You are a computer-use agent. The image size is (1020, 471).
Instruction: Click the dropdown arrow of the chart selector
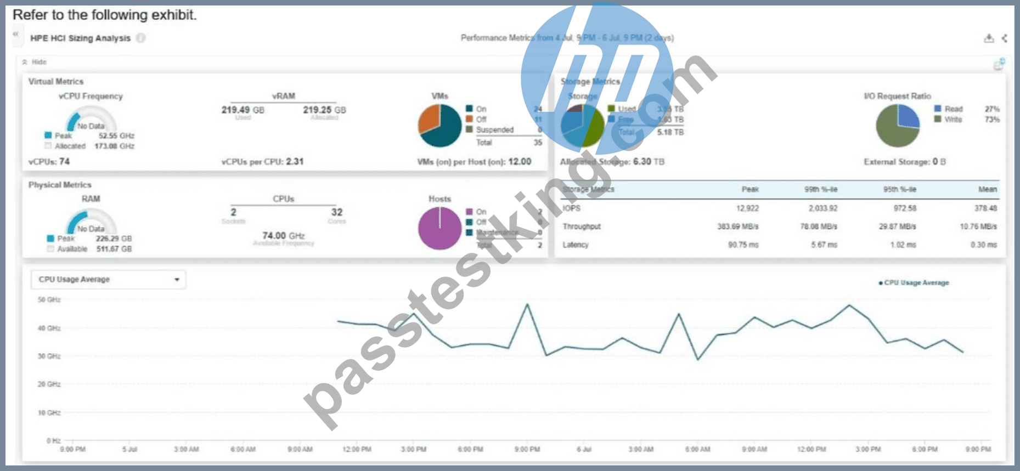(177, 280)
